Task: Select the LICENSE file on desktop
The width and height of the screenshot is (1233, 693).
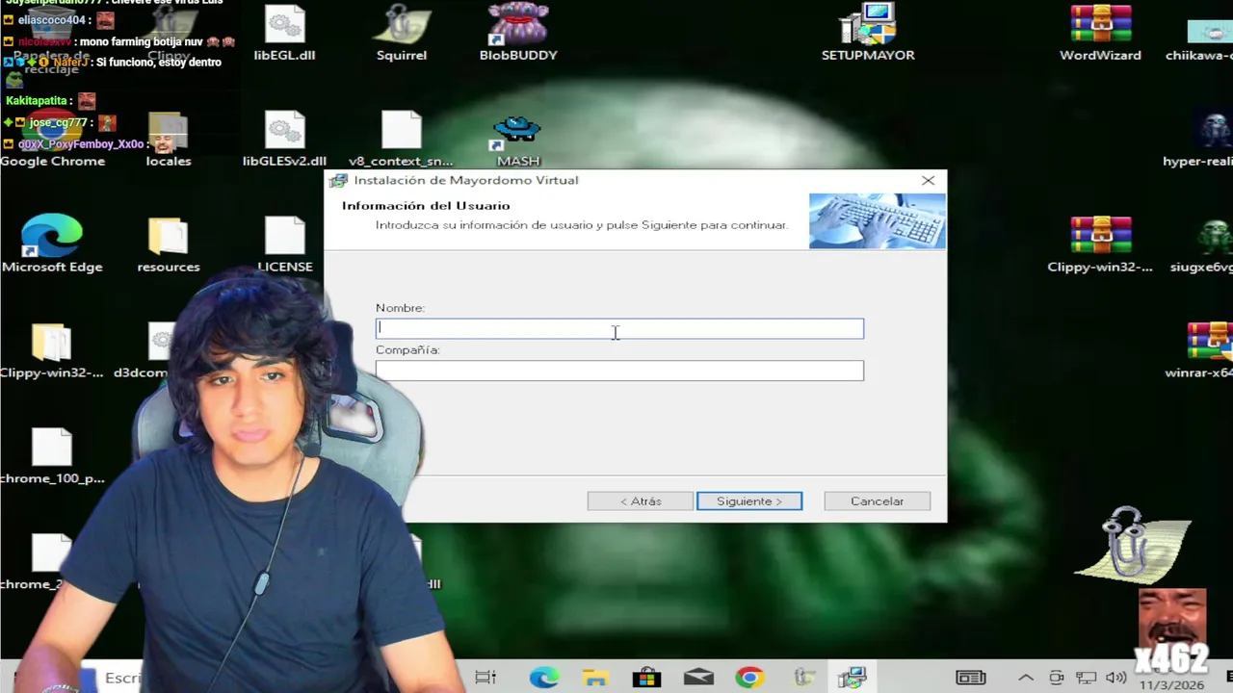Action: tap(285, 245)
